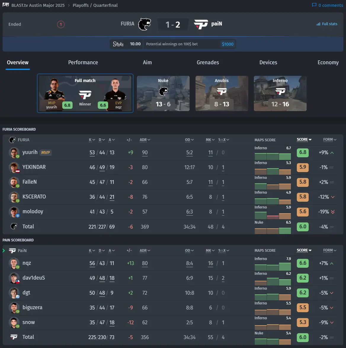Sort FURIA scoreboard by MK

point(210,140)
